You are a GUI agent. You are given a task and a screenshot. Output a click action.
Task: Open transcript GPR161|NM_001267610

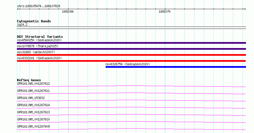[33, 119]
